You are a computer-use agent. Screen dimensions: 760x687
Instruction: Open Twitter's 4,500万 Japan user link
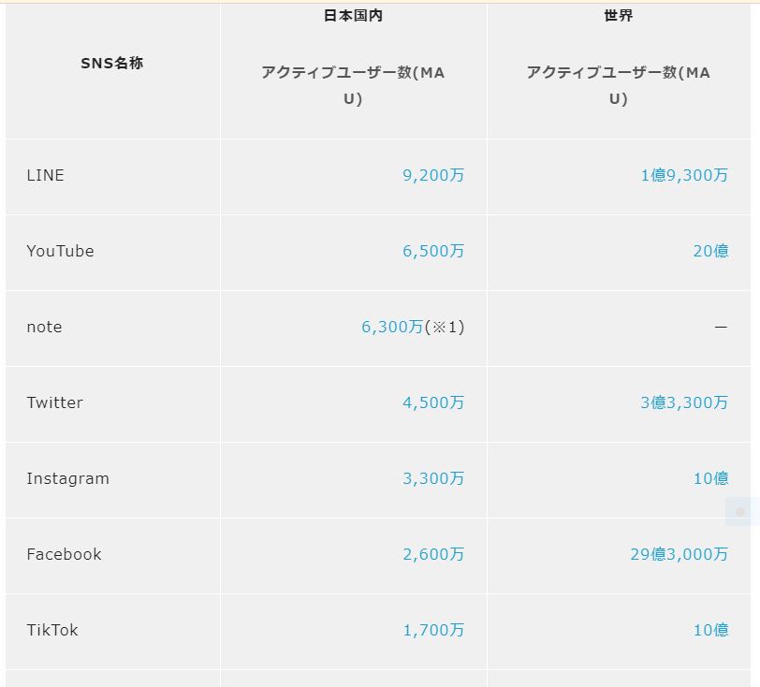433,402
